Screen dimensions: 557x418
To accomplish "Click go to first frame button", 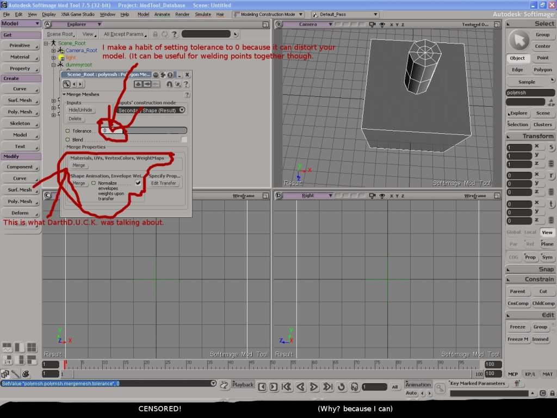I will tap(287, 387).
